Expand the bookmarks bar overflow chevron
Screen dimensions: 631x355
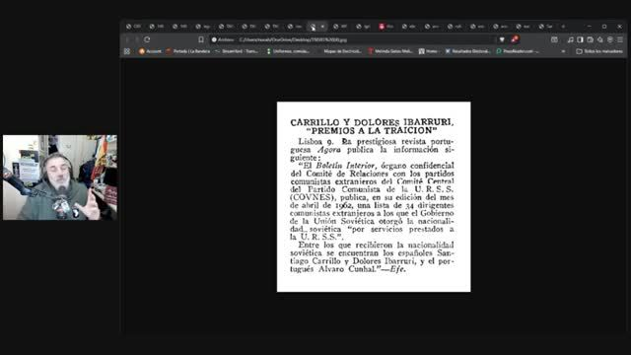(x=563, y=51)
